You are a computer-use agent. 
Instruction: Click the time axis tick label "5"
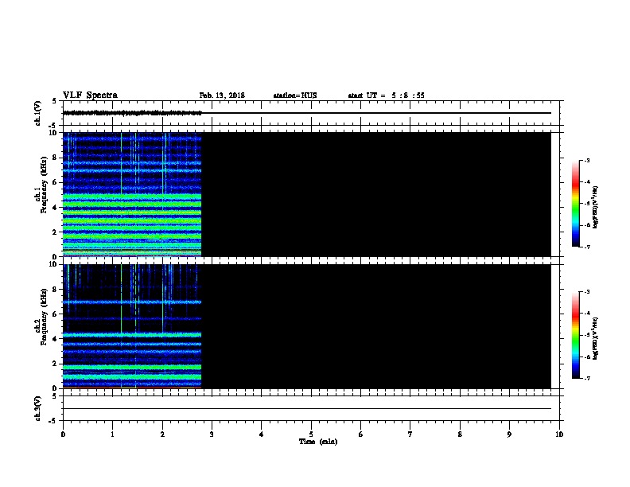311,434
